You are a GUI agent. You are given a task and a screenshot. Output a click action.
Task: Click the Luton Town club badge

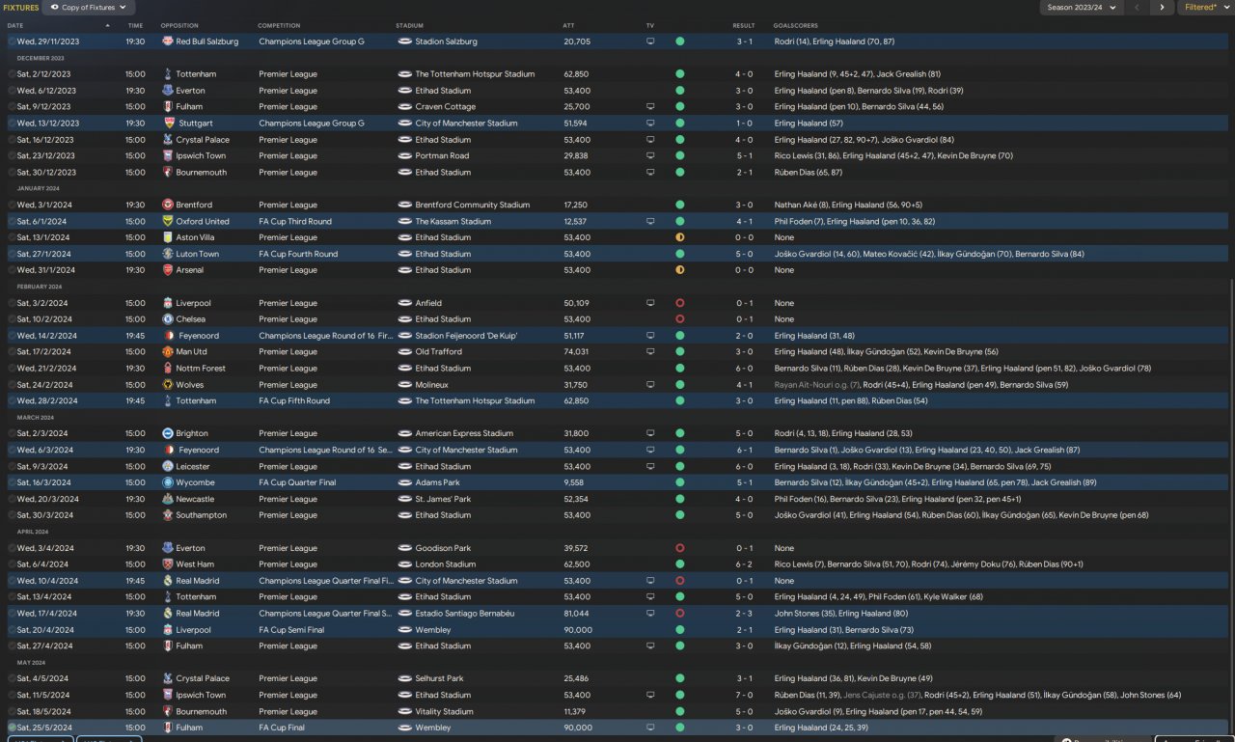point(168,254)
